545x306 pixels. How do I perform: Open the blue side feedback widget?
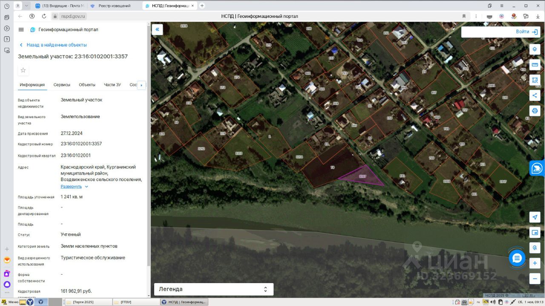537,168
